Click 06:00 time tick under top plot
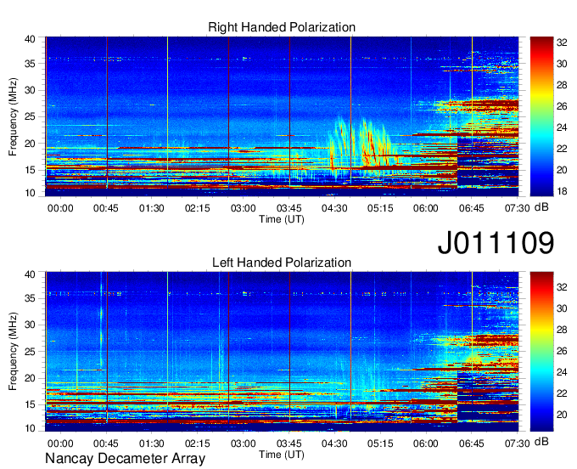This screenshot has width=577, height=469. tap(426, 208)
